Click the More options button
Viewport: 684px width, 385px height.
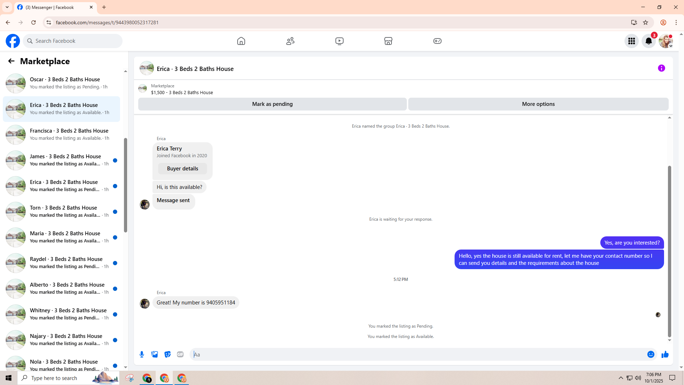538,104
